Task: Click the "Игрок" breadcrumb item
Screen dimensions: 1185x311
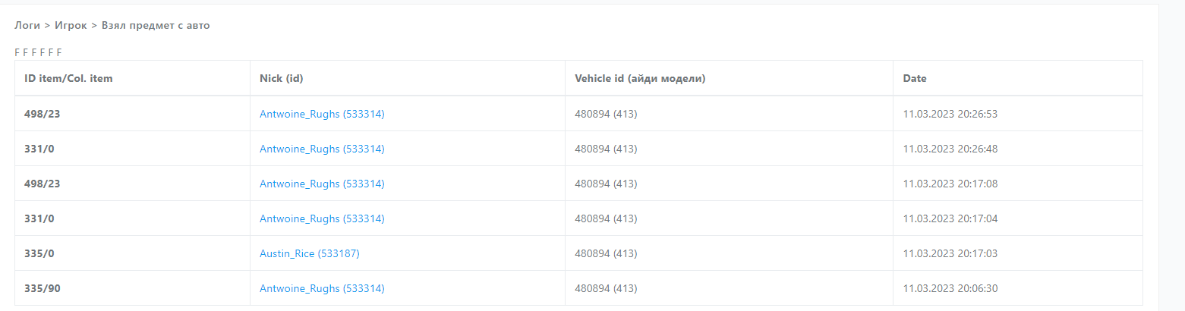Action: (x=71, y=26)
